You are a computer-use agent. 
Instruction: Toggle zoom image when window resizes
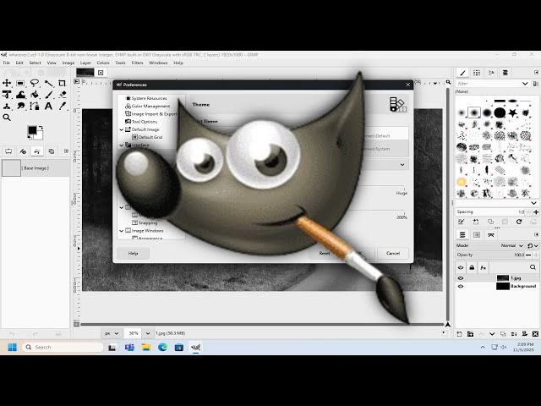click(x=448, y=82)
